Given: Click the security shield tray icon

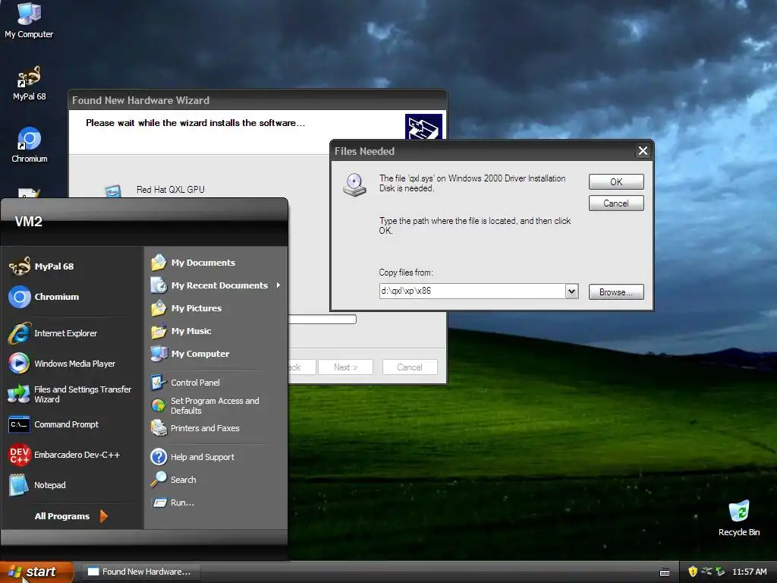Looking at the screenshot, I should pyautogui.click(x=693, y=572).
